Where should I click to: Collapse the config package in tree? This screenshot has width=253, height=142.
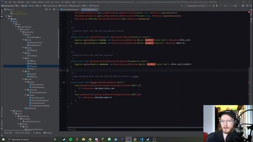tap(23, 48)
